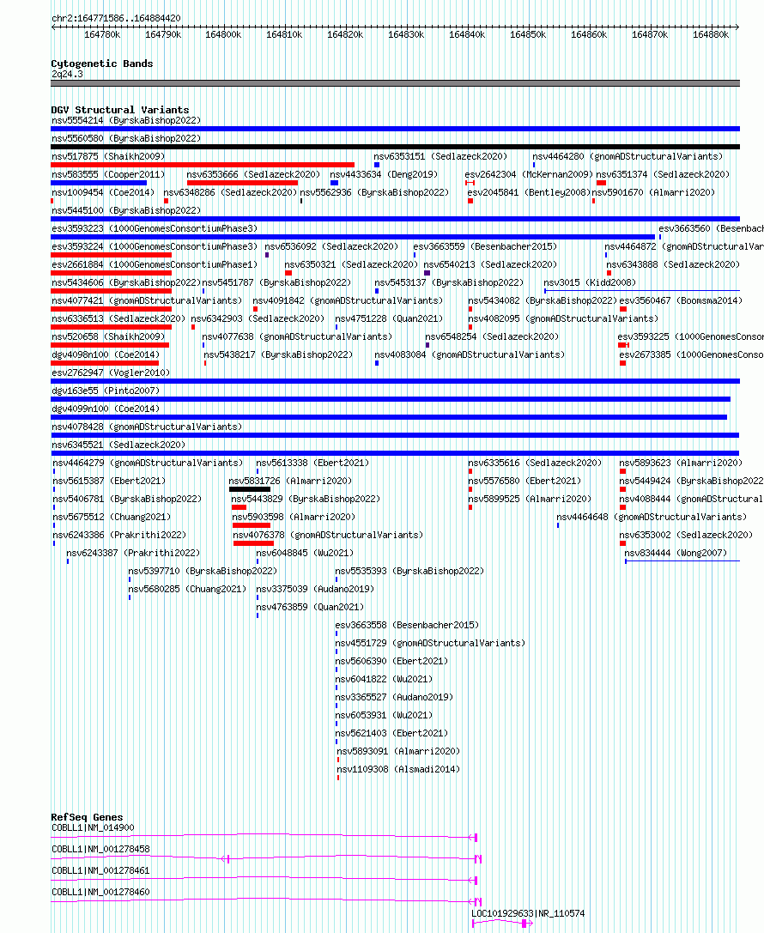Open nsv5434606 (ByrskaBishop2022) label

click(126, 282)
